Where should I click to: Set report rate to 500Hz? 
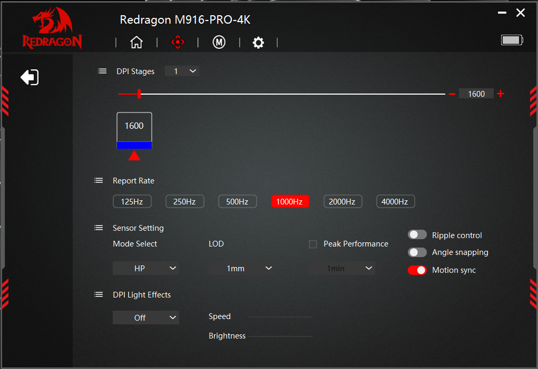(238, 202)
